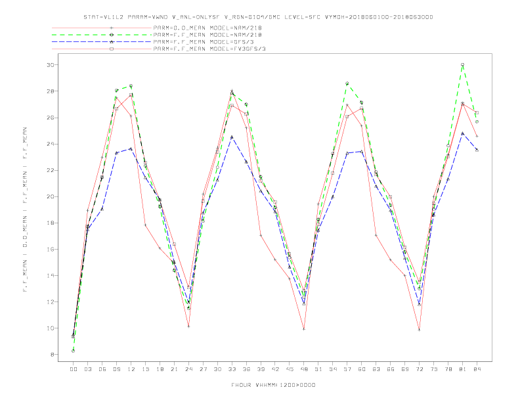Click x-axis tick label 78
The width and height of the screenshot is (520, 402).
(448, 369)
